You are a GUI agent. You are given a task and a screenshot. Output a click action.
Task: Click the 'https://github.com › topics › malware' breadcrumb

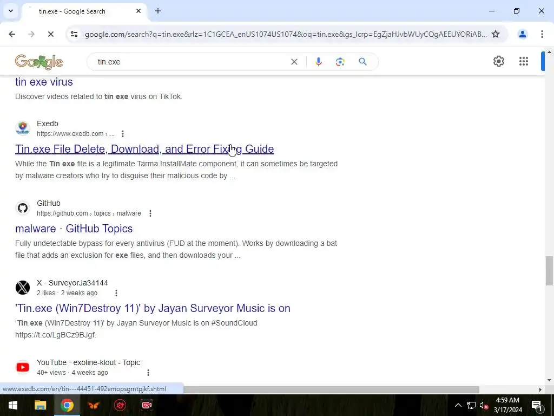click(89, 213)
